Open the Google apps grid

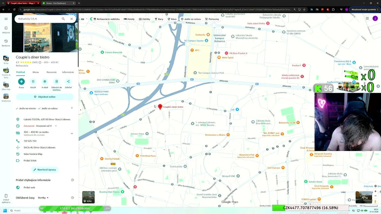[367, 18]
